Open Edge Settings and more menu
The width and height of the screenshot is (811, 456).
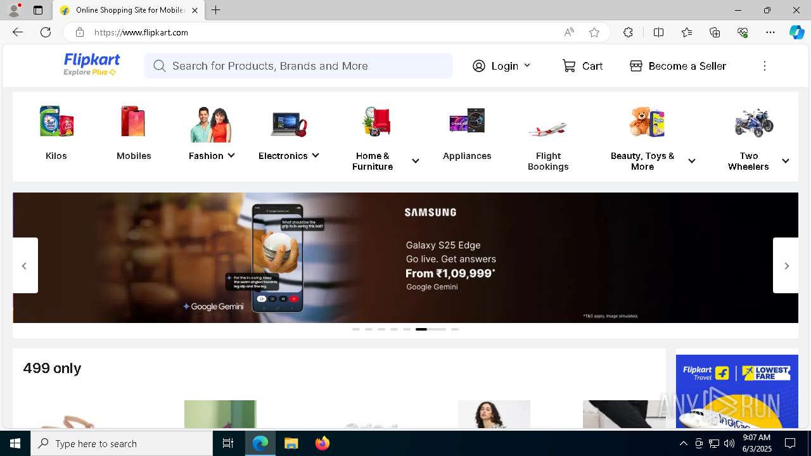(x=770, y=32)
